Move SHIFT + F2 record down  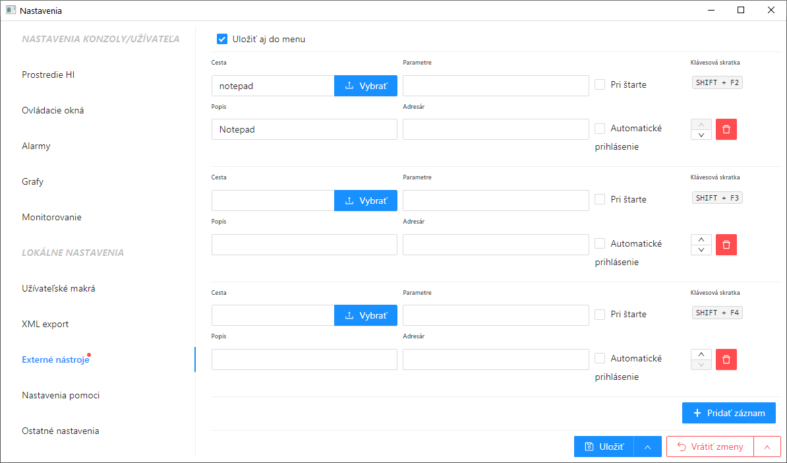pos(701,135)
